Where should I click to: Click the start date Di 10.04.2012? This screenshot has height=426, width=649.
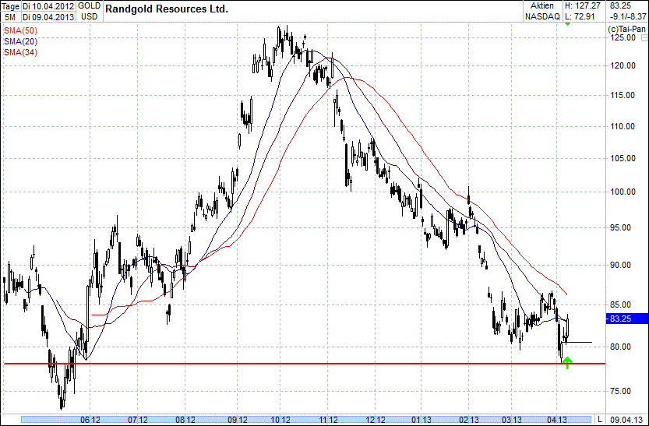point(47,5)
